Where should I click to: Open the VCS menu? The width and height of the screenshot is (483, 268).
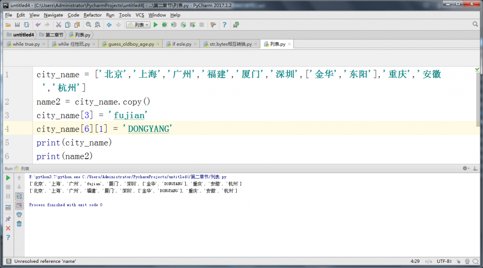point(140,15)
